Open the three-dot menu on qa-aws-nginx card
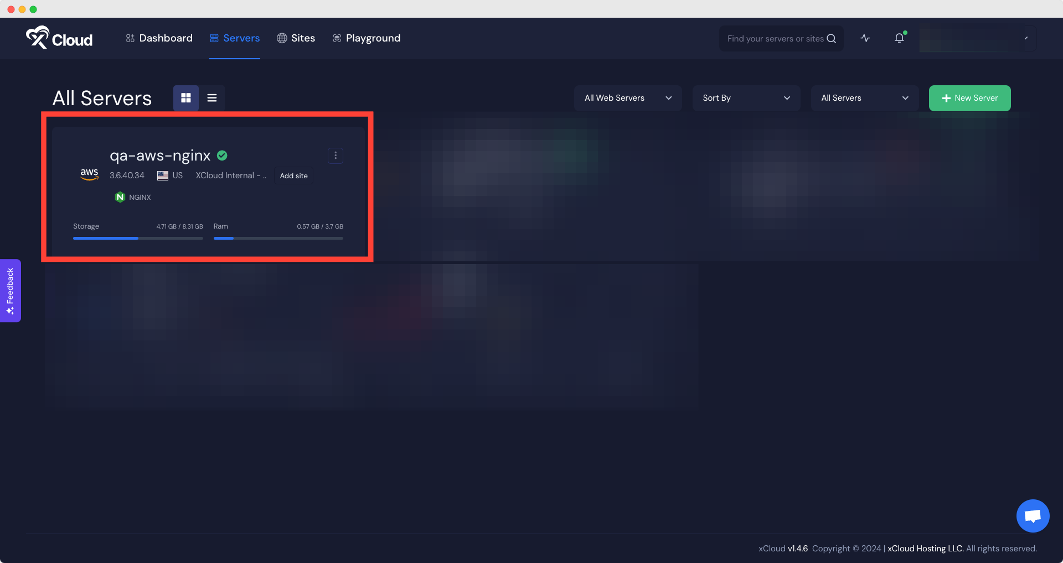 (x=335, y=156)
